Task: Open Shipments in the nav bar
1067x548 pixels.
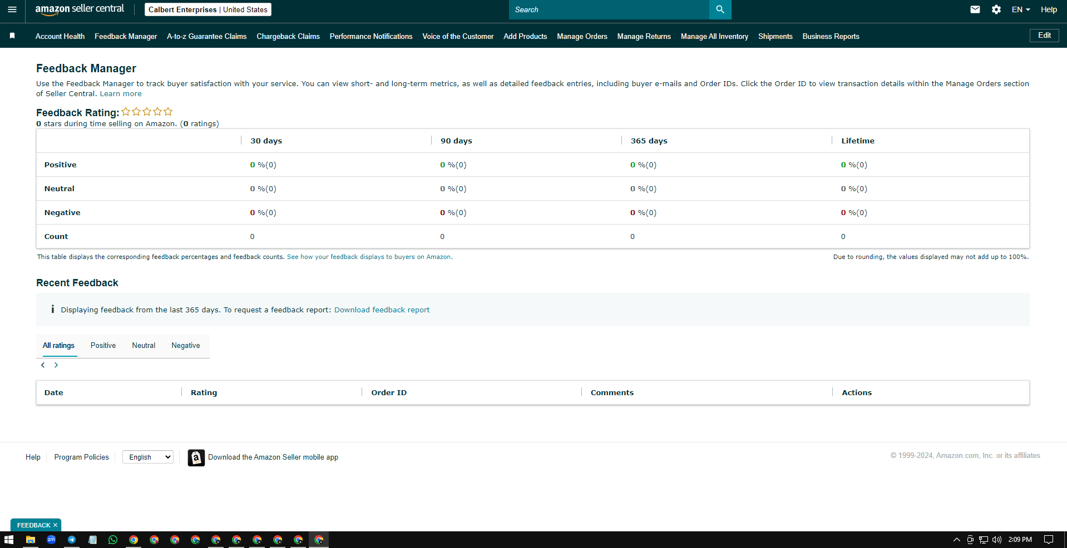Action: pyautogui.click(x=775, y=36)
